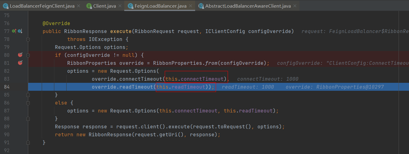Open the AbstractLoadBalancerAwareClient.java tab
This screenshot has height=154, width=409.
(248, 6)
